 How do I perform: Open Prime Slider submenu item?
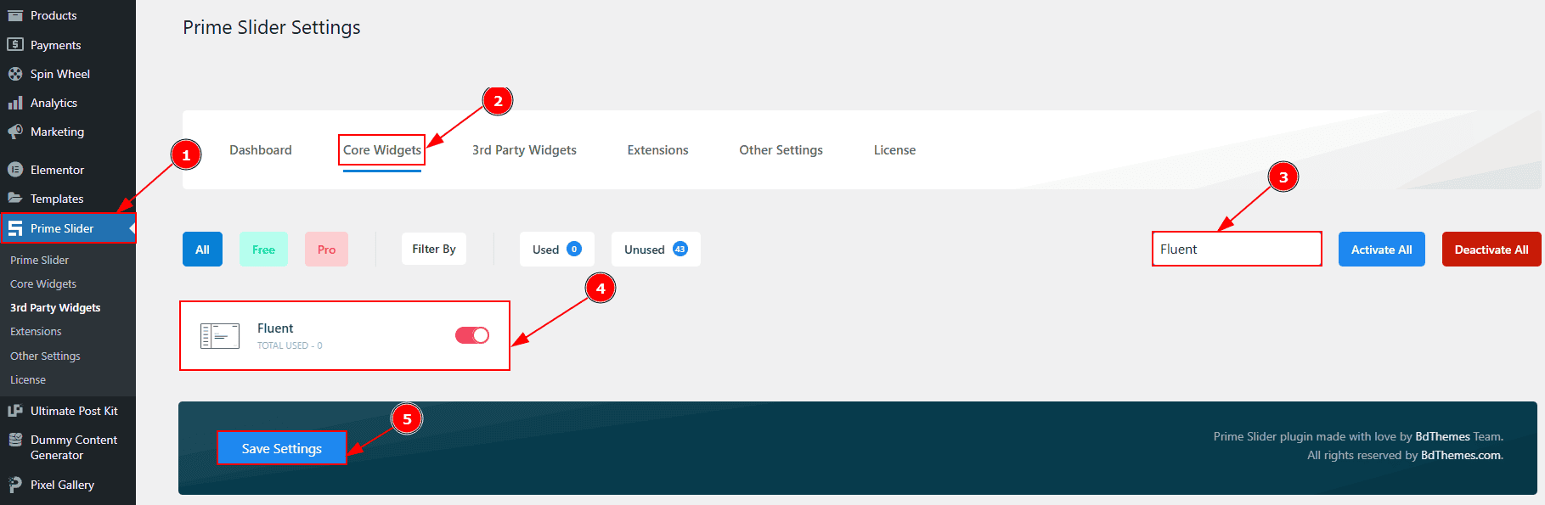39,260
